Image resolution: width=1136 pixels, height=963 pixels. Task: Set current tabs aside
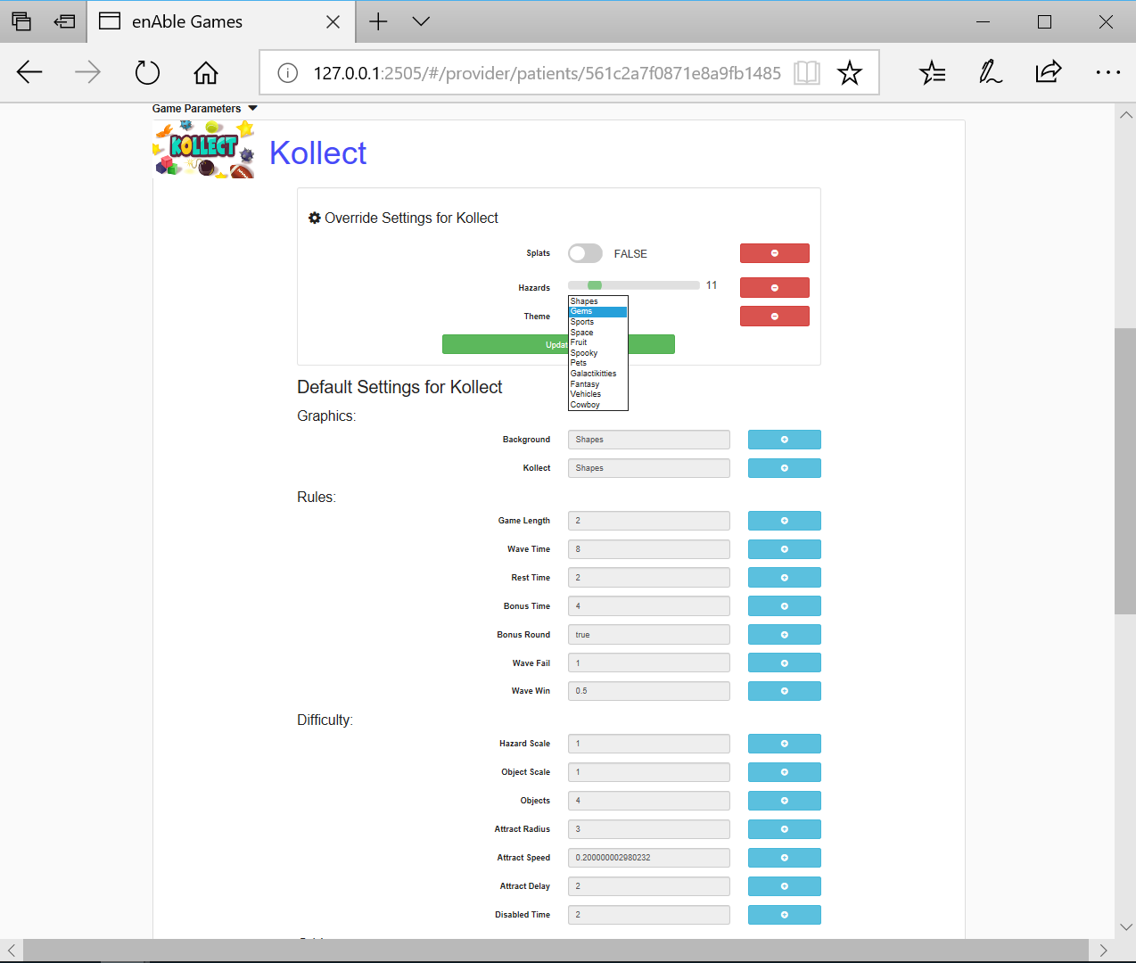click(x=64, y=21)
